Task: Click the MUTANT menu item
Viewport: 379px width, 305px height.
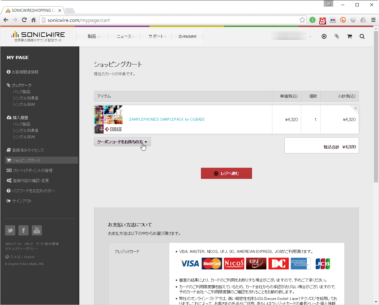Action: tap(188, 37)
